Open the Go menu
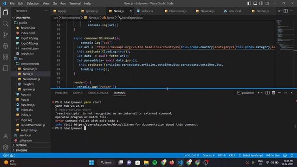The height and width of the screenshot is (167, 297). pyautogui.click(x=55, y=3)
